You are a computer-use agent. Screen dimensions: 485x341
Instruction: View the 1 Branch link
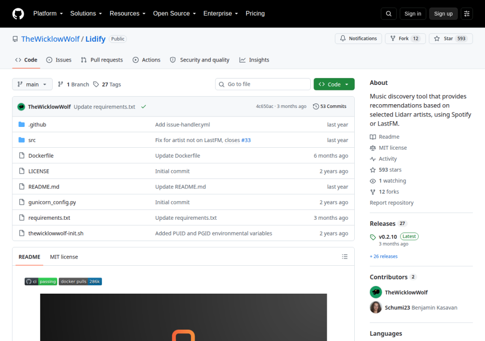(73, 84)
